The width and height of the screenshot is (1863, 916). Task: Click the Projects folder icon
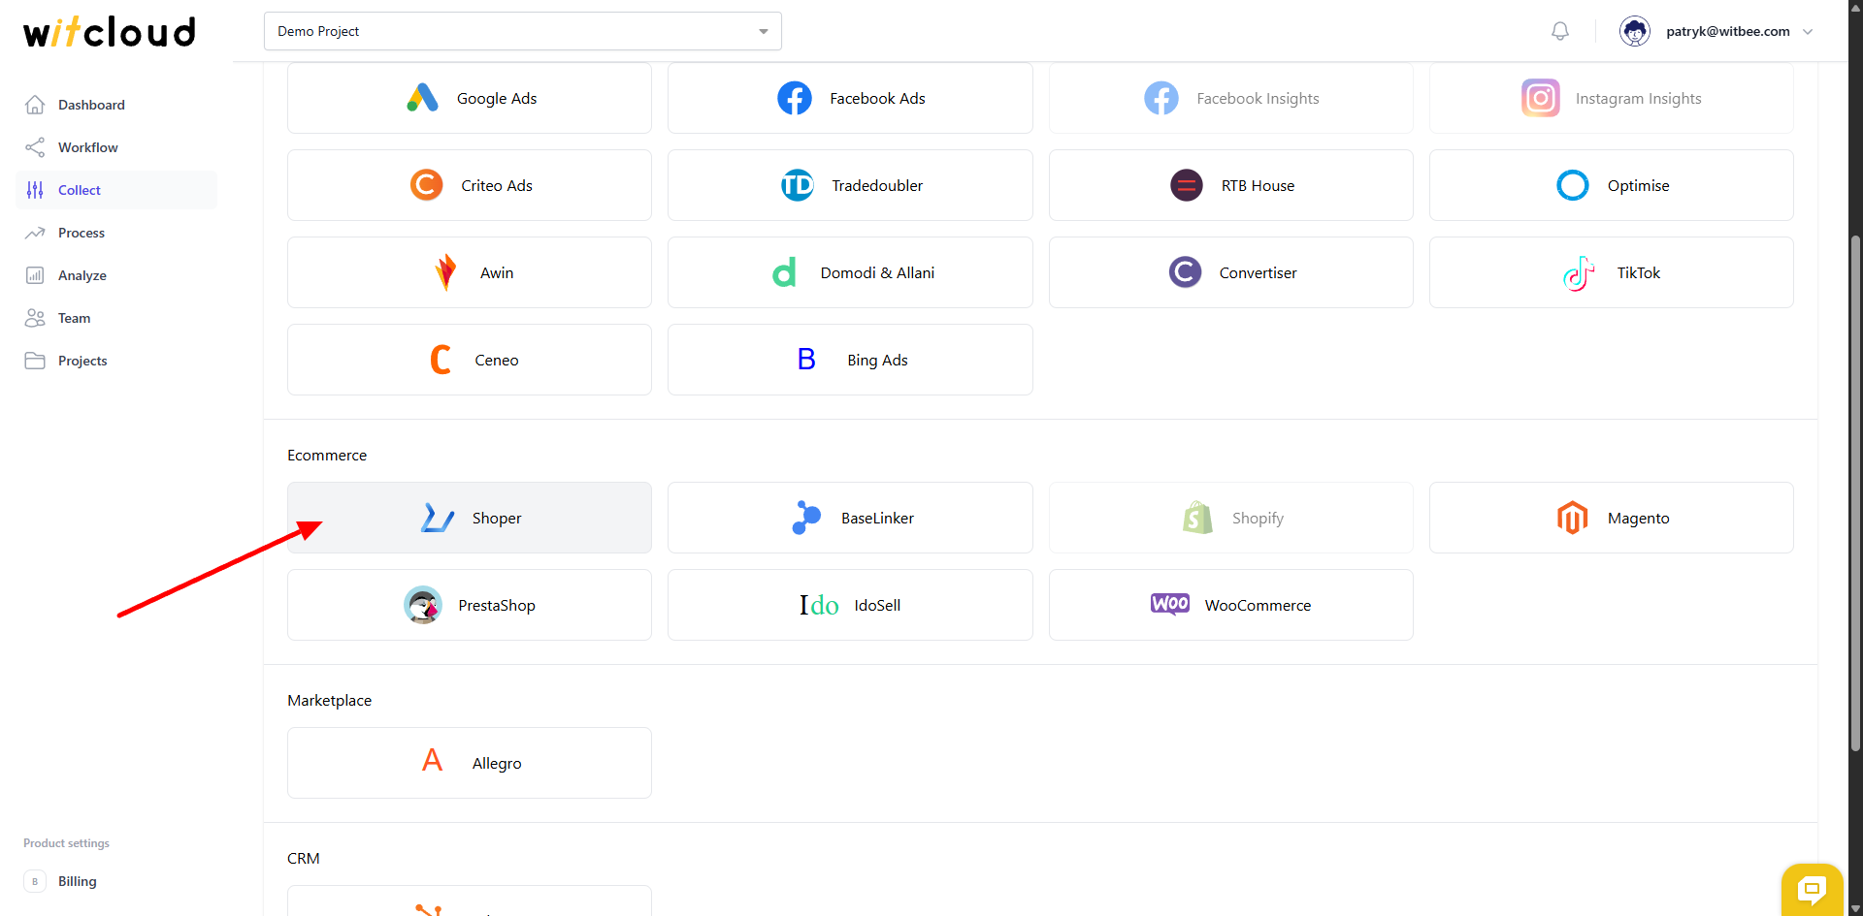point(35,361)
